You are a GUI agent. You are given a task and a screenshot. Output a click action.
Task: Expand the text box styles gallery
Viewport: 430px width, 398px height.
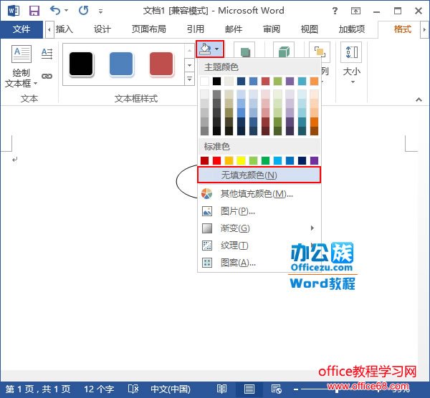coord(189,79)
